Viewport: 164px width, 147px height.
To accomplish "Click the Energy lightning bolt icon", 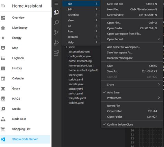I will coord(3,38).
